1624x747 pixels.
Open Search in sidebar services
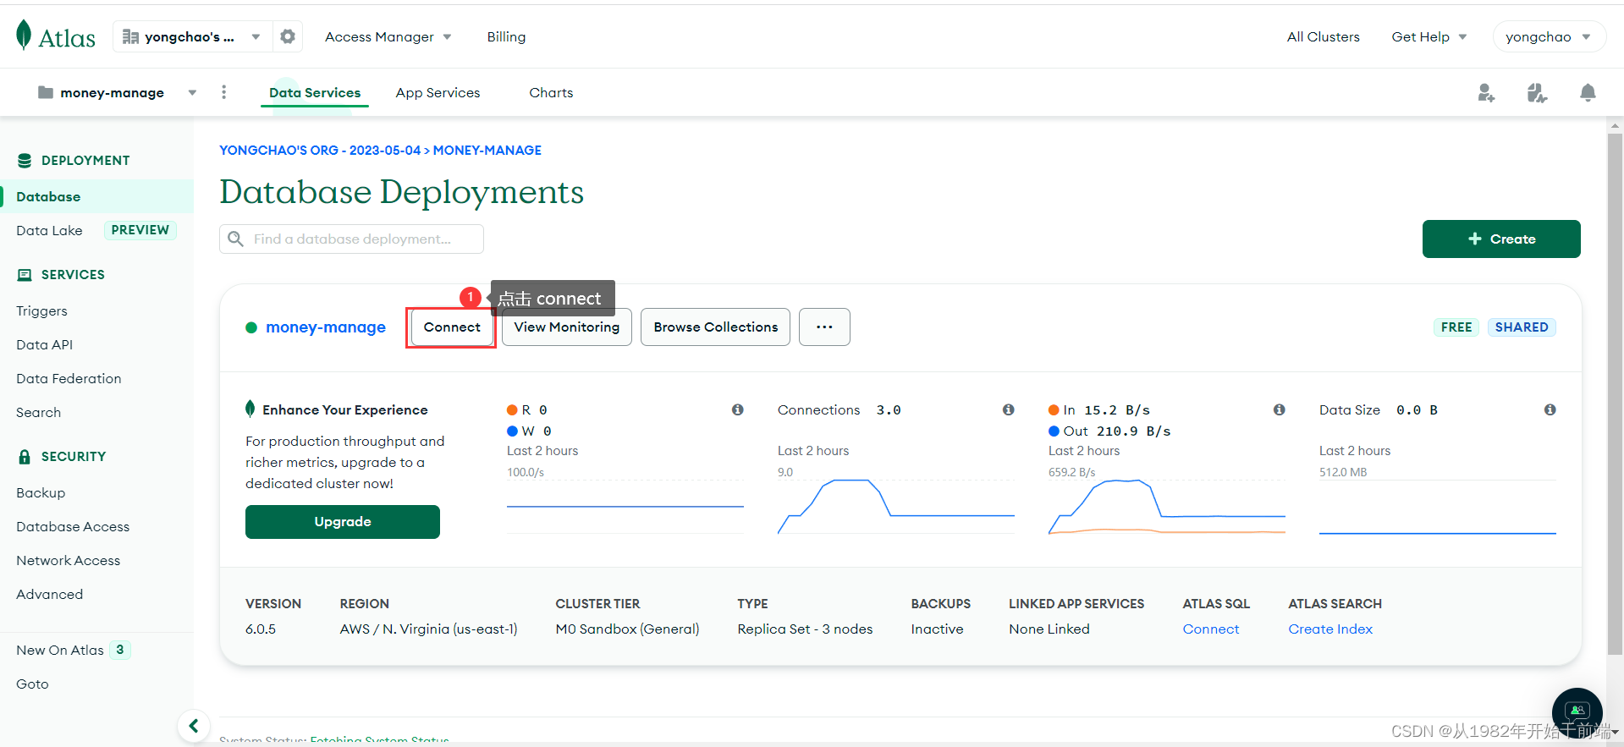coord(38,412)
